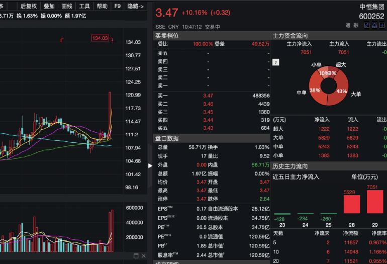Open the 工具 menu
The width and height of the screenshot is (387, 264).
(84, 6)
